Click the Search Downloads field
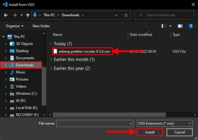Image resolution: width=198 pixels, height=140 pixels. [164, 15]
